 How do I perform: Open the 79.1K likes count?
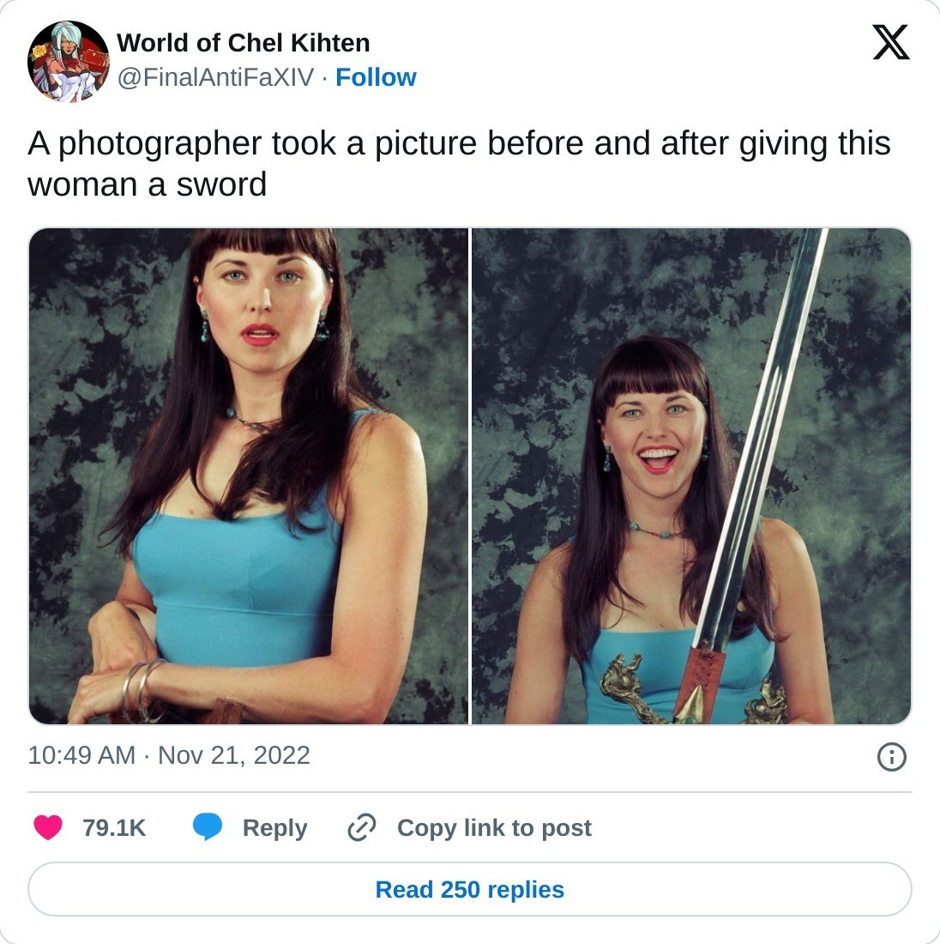pos(114,828)
